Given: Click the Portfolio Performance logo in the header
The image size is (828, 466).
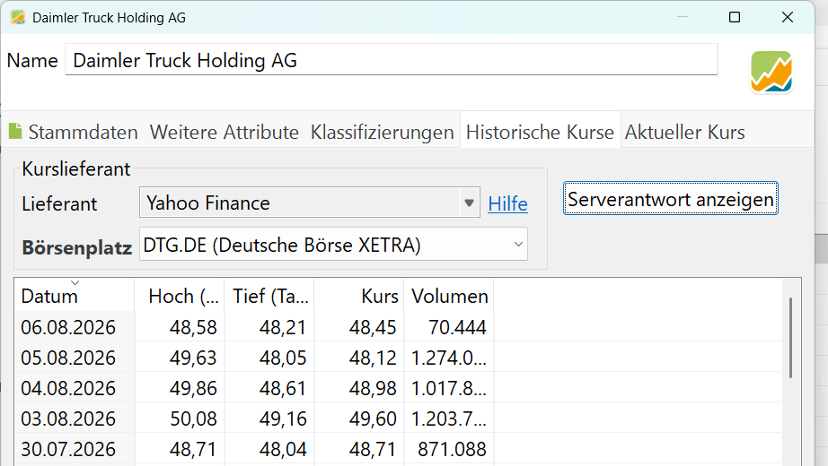Looking at the screenshot, I should 771,72.
